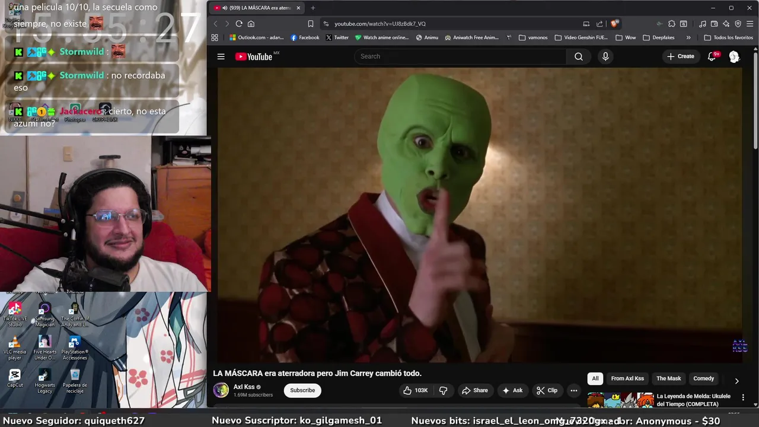Expand the Deepfakes bookmark folder

659,37
